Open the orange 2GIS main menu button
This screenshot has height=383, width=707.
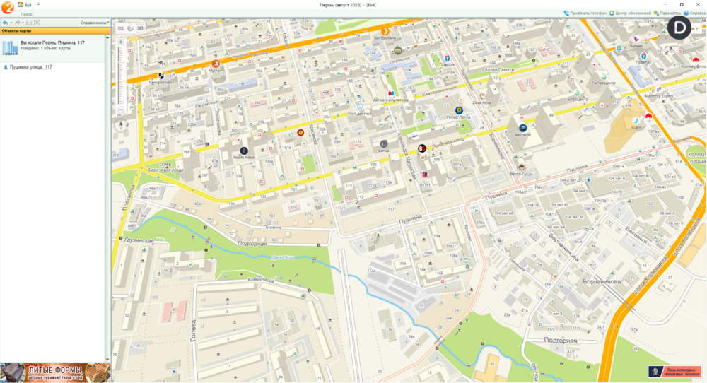[7, 7]
